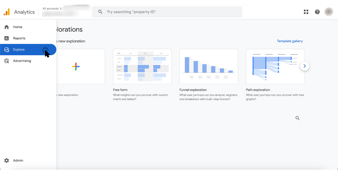The image size is (338, 174).
Task: Select Explore in the navigation menu
Action: pos(19,50)
